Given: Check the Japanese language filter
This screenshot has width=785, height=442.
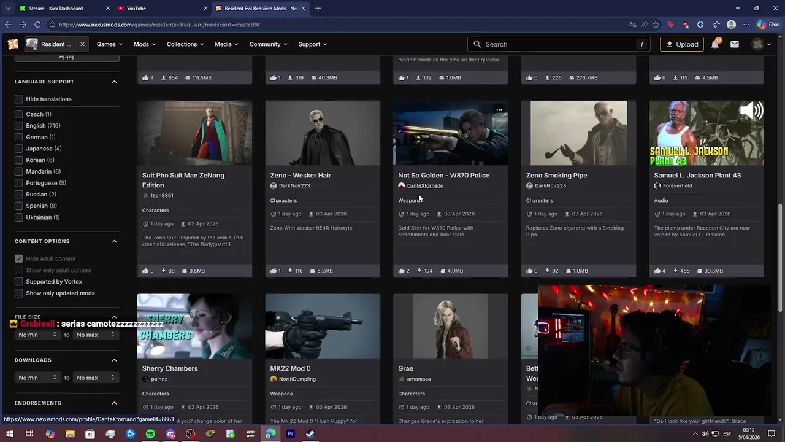Looking at the screenshot, I should coord(19,149).
